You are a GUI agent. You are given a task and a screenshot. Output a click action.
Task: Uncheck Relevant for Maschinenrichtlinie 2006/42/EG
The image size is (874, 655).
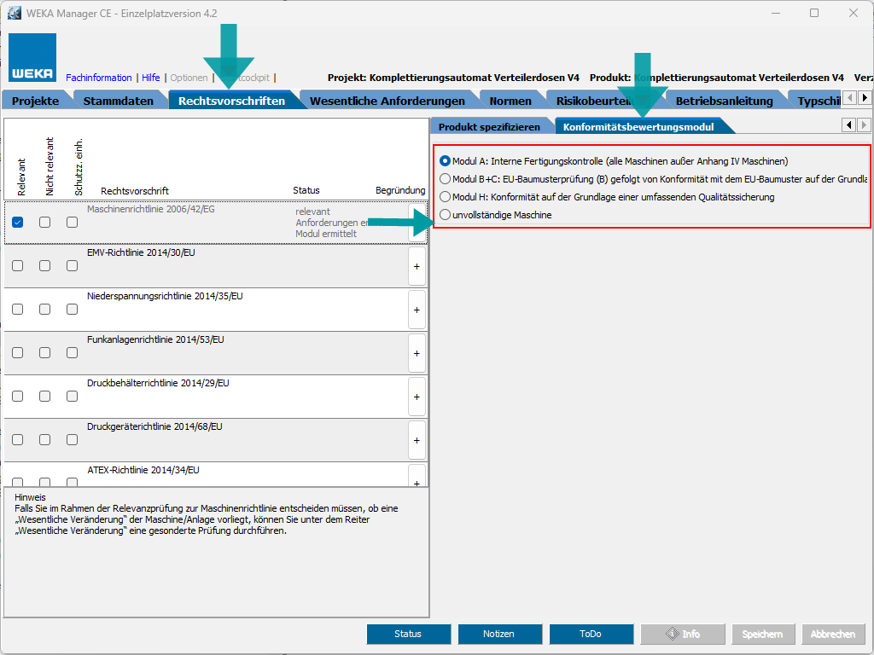pos(18,223)
